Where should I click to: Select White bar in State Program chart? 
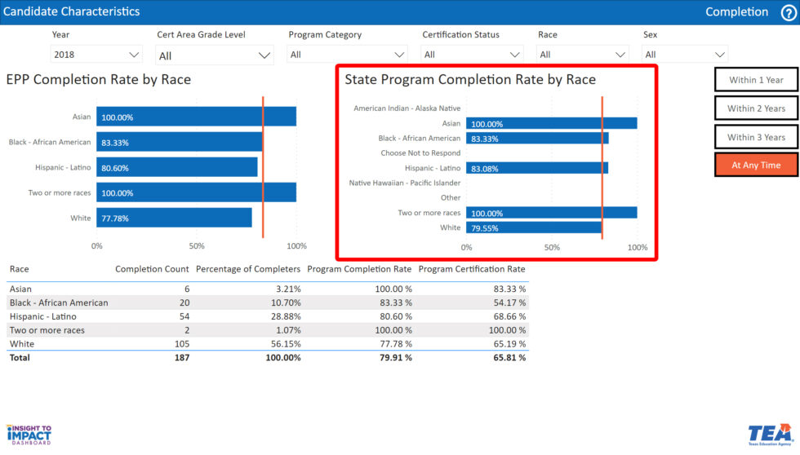pyautogui.click(x=534, y=227)
